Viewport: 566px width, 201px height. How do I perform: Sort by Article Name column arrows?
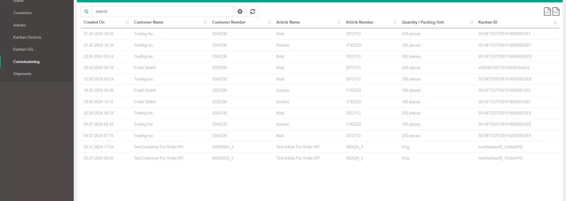(339, 22)
